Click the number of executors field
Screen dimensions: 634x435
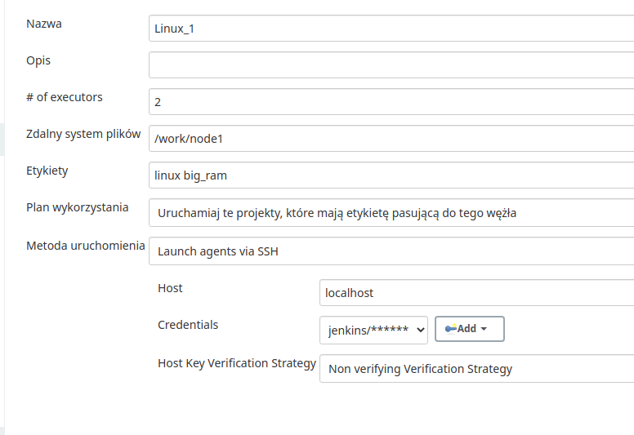pos(391,101)
